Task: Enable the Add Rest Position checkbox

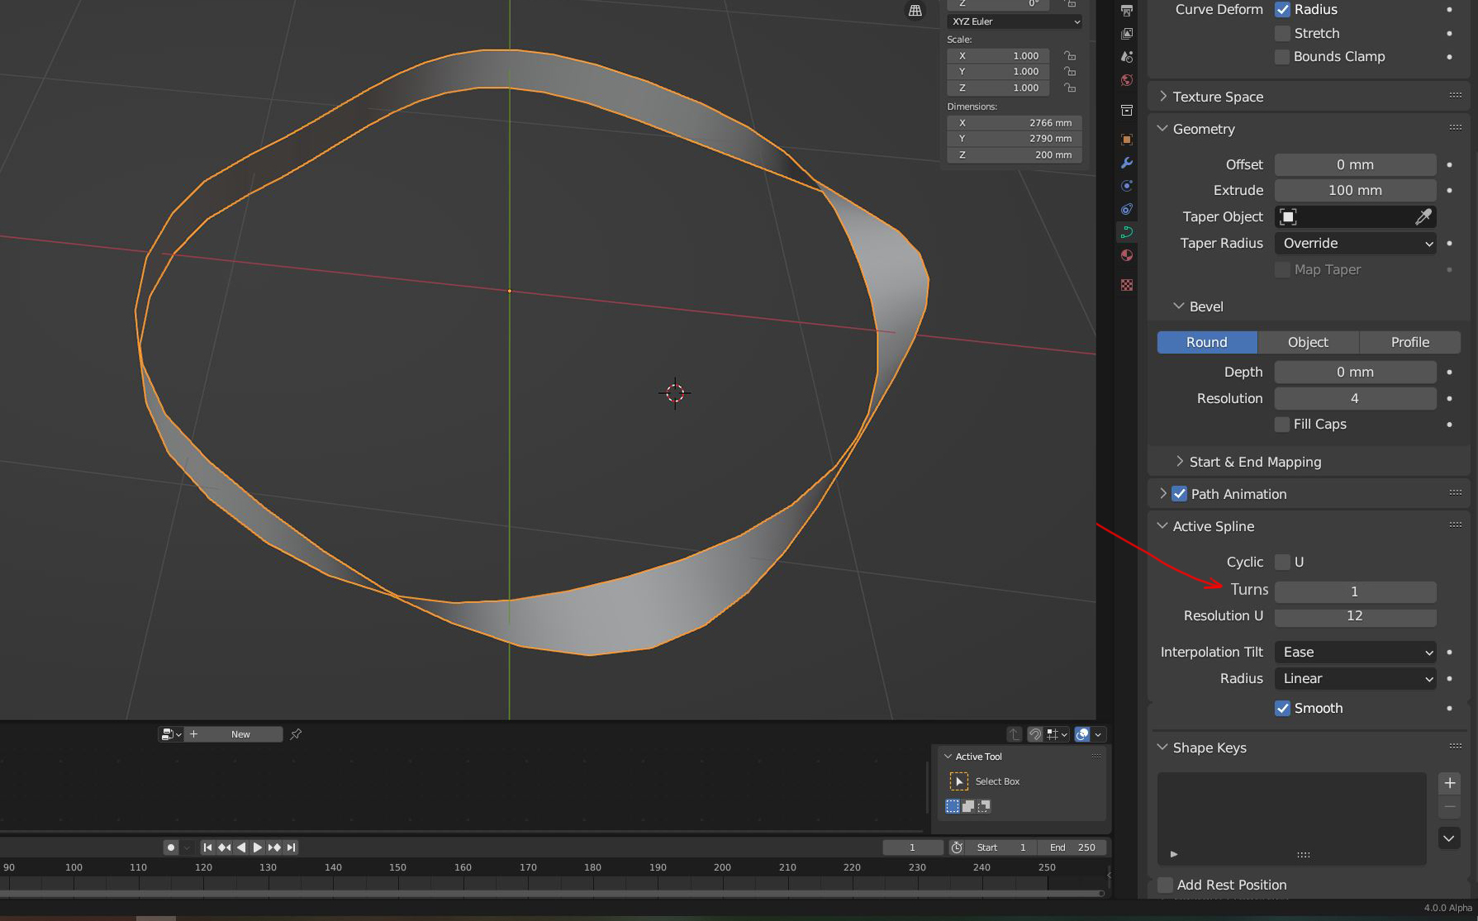Action: click(x=1165, y=885)
